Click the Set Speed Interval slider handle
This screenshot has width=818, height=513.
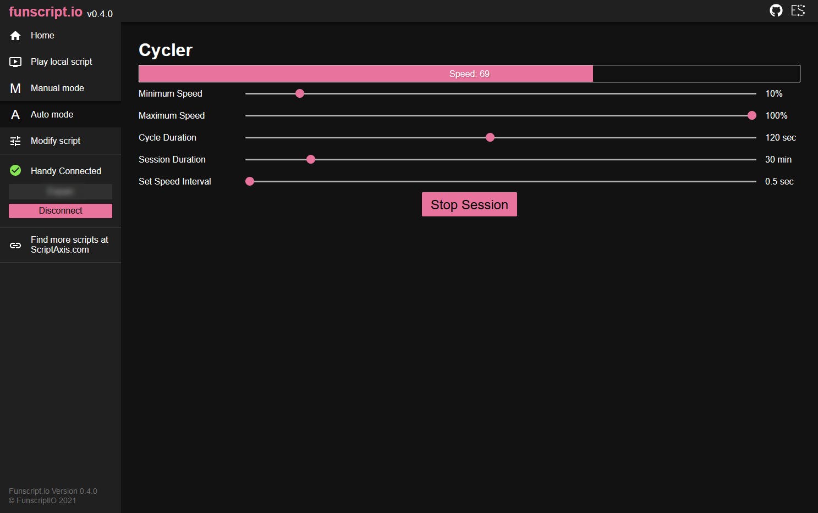(x=250, y=181)
